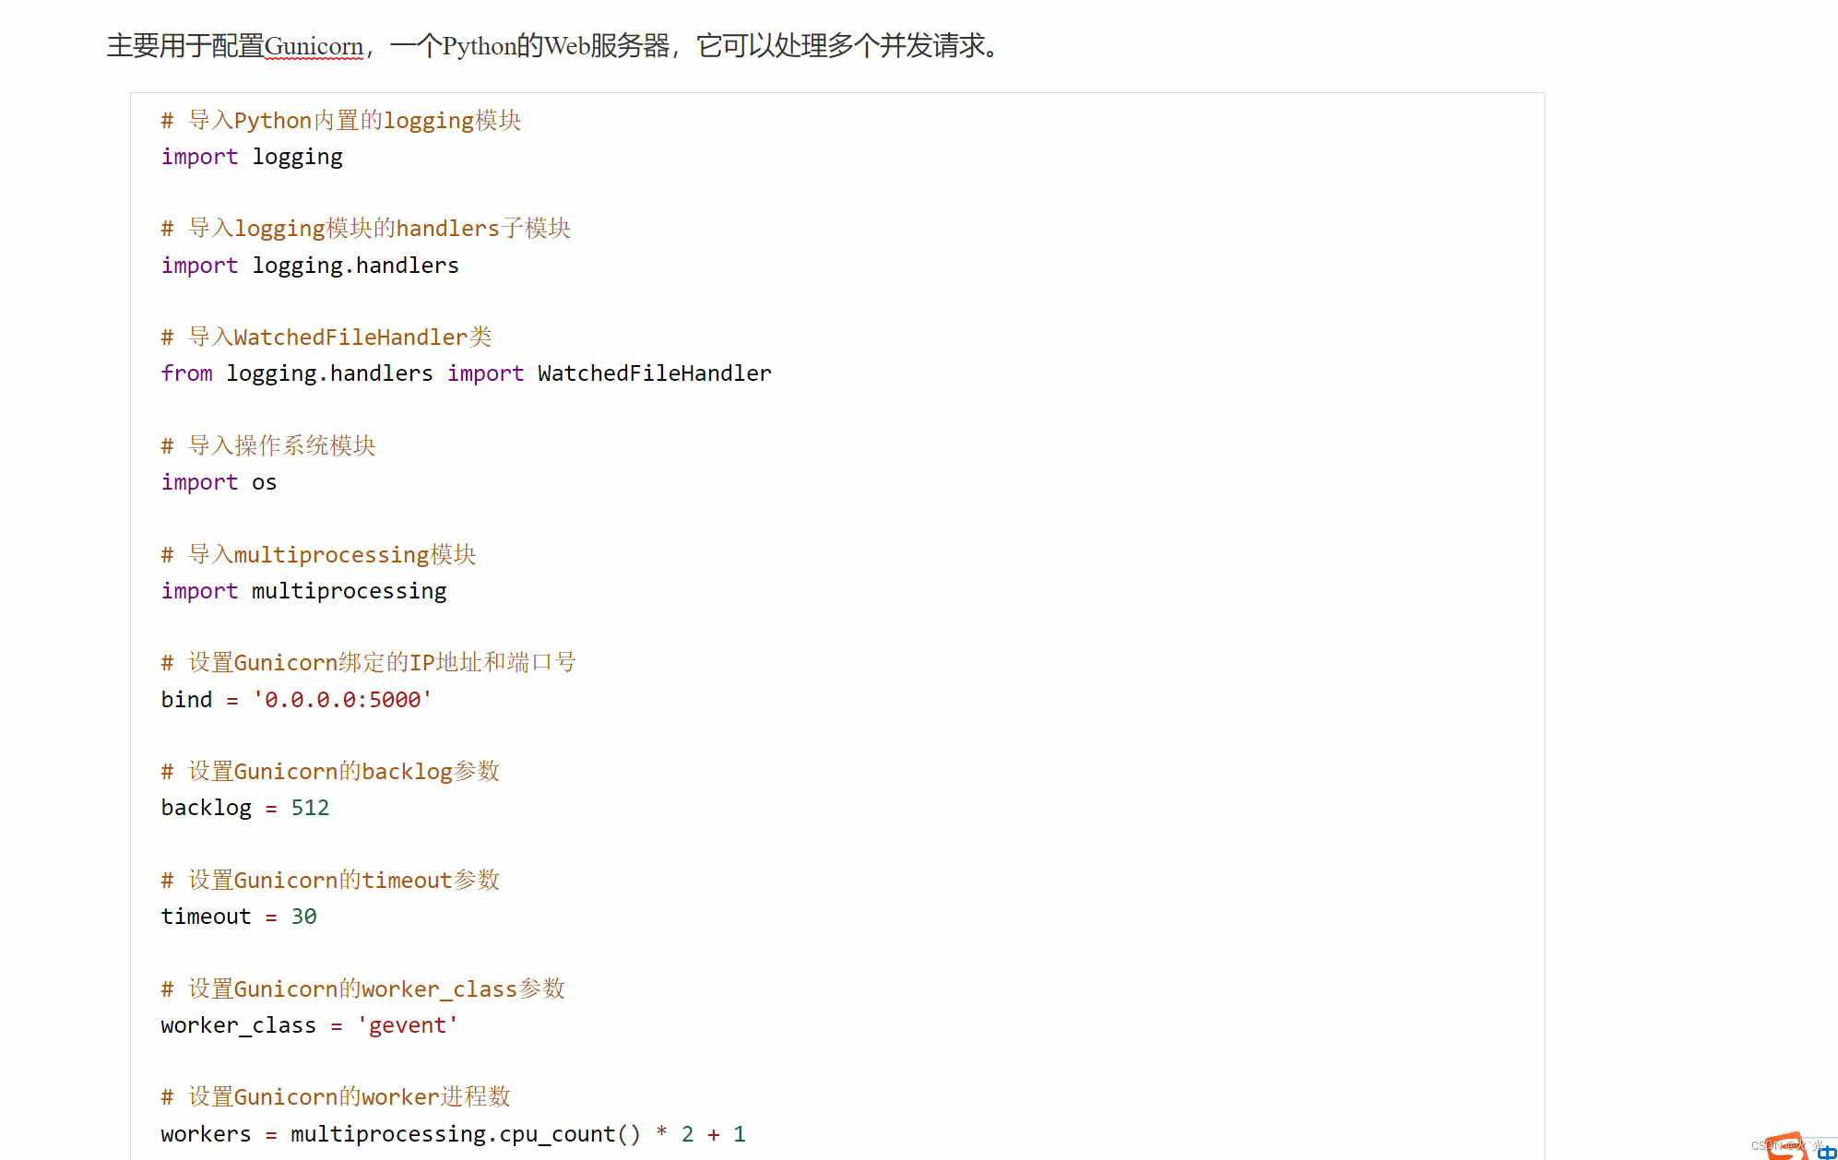Click the comment '# 导入logging模块的handlers子模块'
This screenshot has width=1838, height=1160.
(x=365, y=229)
